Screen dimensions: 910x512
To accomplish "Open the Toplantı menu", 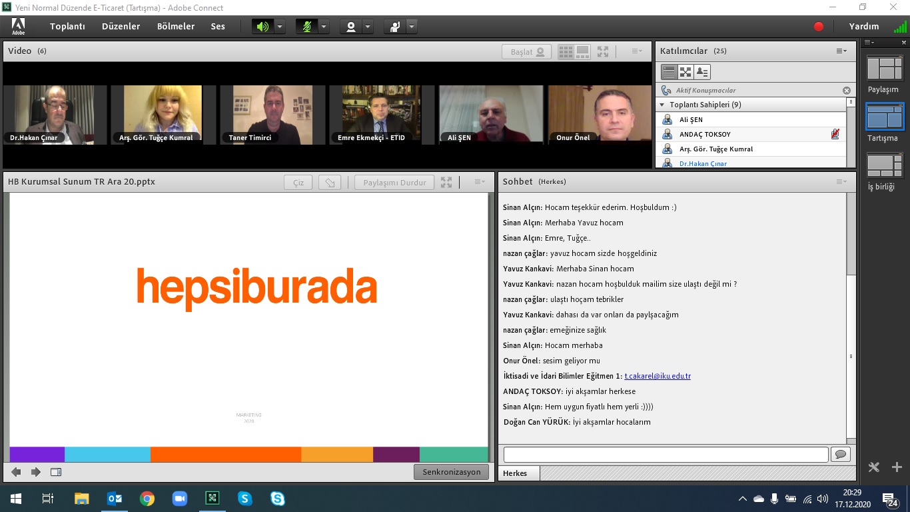I will pos(67,27).
